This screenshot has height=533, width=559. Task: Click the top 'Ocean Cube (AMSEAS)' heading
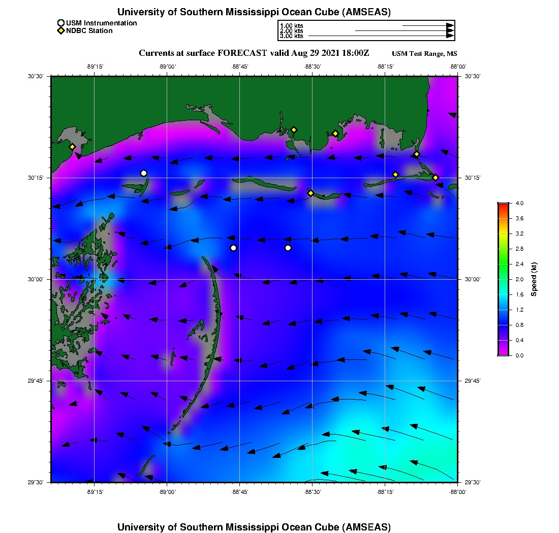254,12
